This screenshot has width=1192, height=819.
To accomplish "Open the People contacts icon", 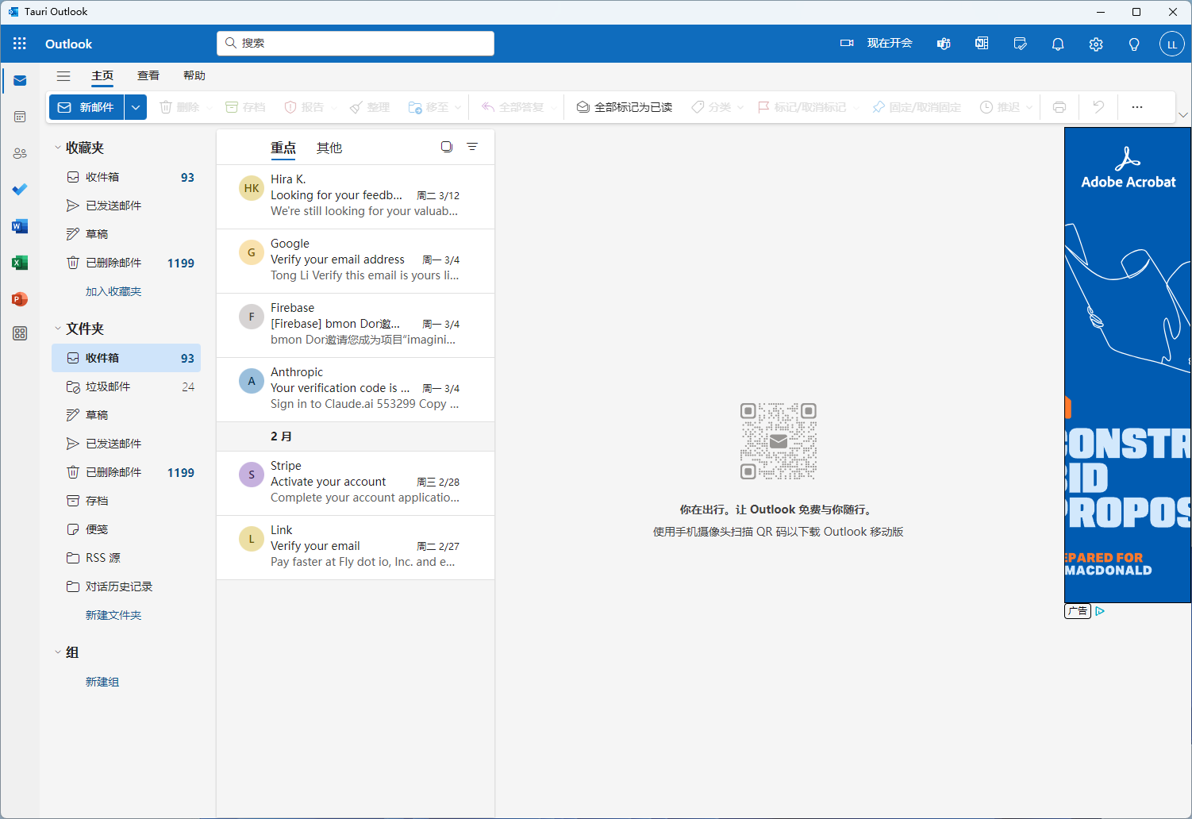I will 20,153.
